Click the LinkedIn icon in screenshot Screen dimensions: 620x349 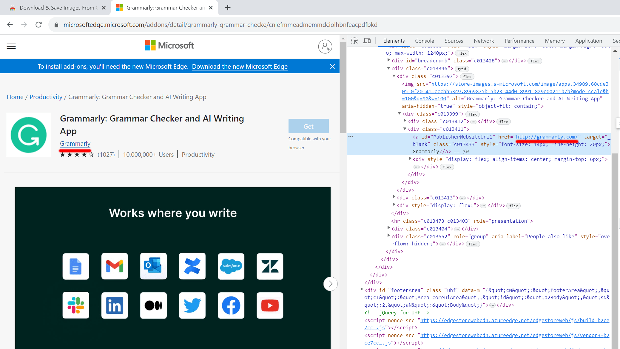click(115, 305)
